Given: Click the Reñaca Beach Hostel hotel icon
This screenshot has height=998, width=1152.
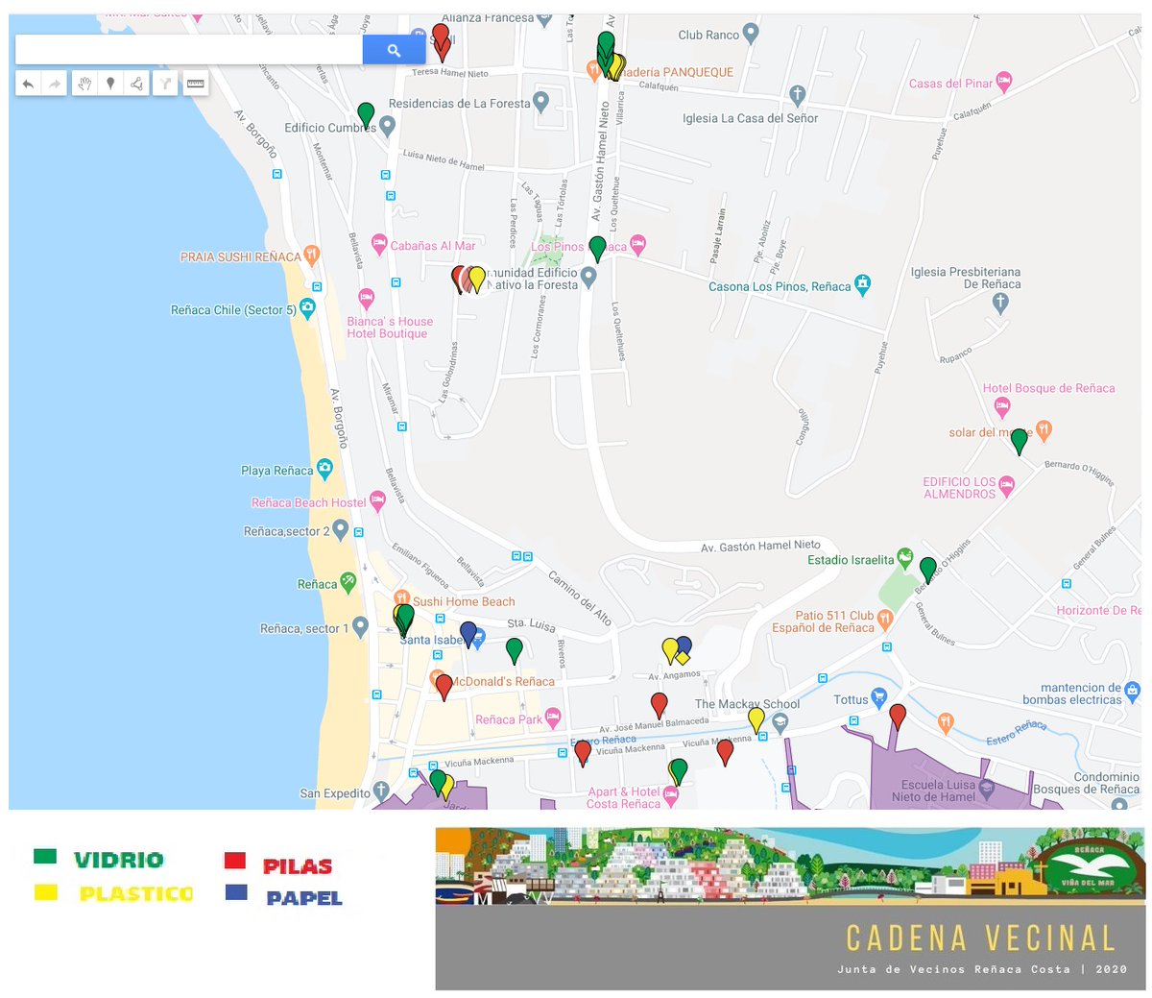Looking at the screenshot, I should click(x=377, y=500).
